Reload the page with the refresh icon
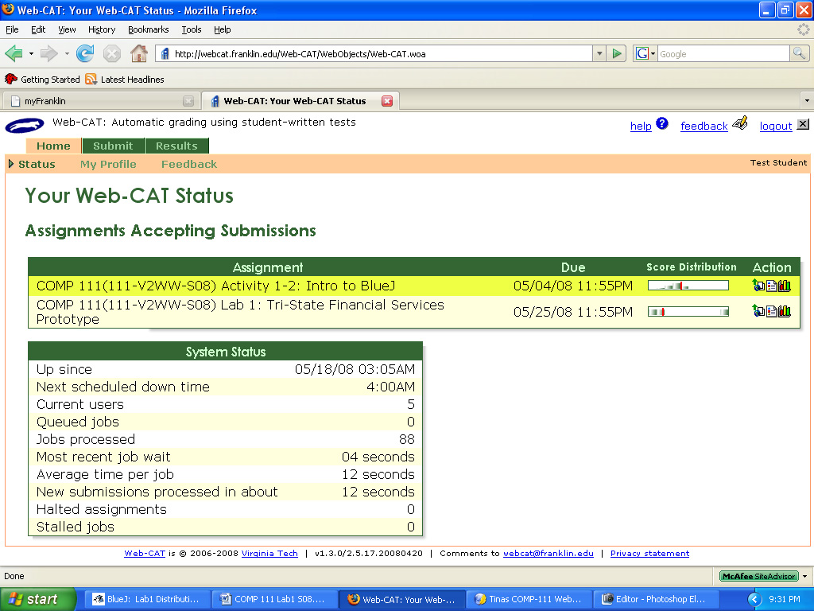 click(x=84, y=53)
